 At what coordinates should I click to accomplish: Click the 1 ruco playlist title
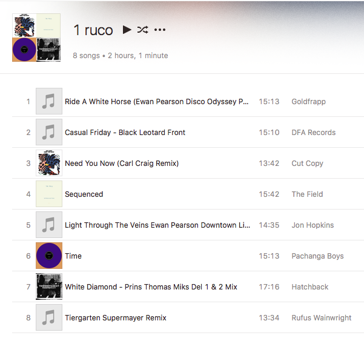pos(93,30)
